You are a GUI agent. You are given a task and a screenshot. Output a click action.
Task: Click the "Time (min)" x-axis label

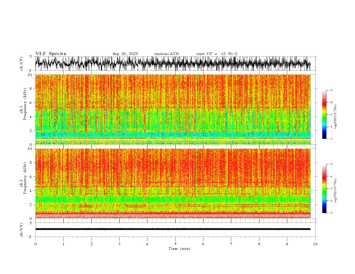(x=179, y=248)
